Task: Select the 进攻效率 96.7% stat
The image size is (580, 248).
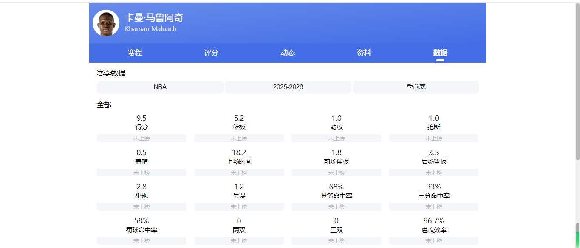Action: [x=434, y=226]
